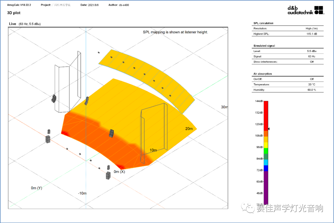Select the flown line array in front of the left wireframe tower
Screen dimensions: 334x223
click(54, 99)
